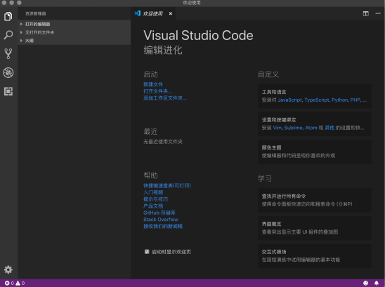Close the 欢迎使用 tab
The width and height of the screenshot is (385, 287).
(x=171, y=14)
